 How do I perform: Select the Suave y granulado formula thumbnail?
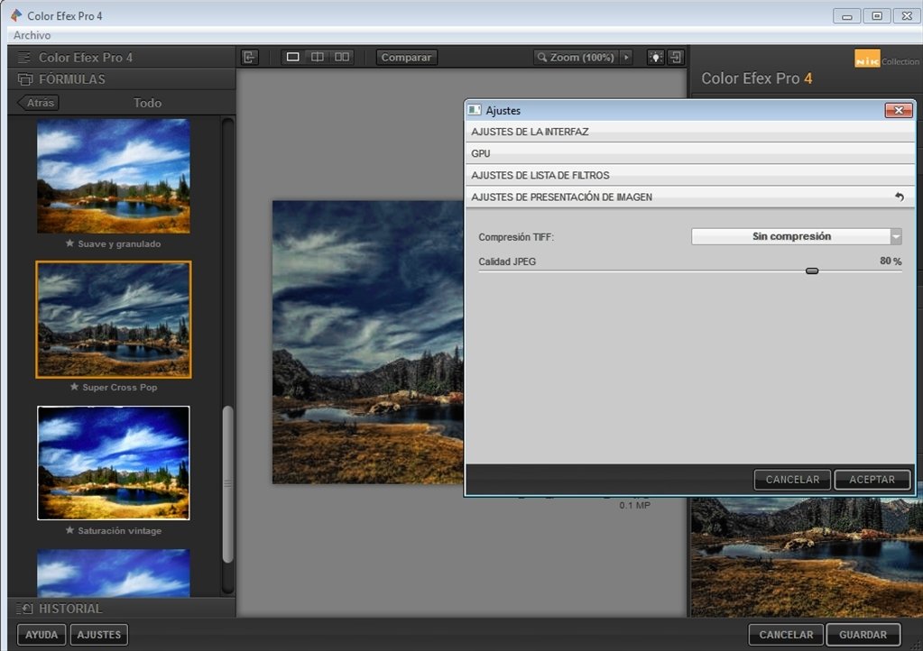114,176
